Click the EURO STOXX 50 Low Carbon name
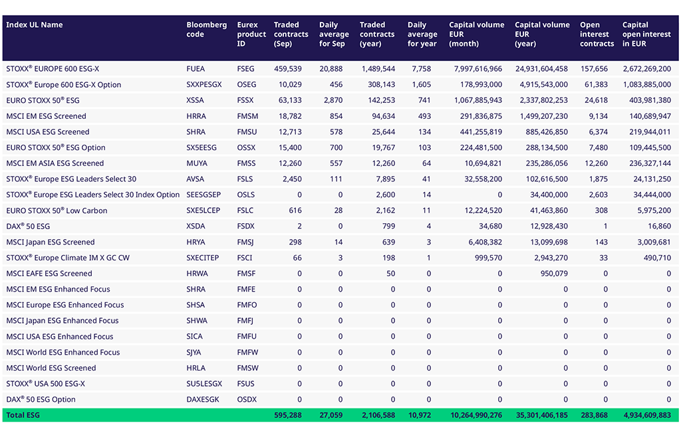681x439 pixels. [x=57, y=211]
